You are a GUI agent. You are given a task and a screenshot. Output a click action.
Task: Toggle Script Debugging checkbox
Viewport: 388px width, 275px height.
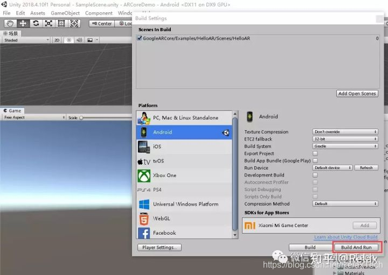315,189
